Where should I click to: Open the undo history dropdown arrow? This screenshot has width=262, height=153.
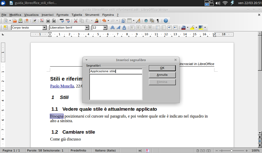[x=108, y=21]
